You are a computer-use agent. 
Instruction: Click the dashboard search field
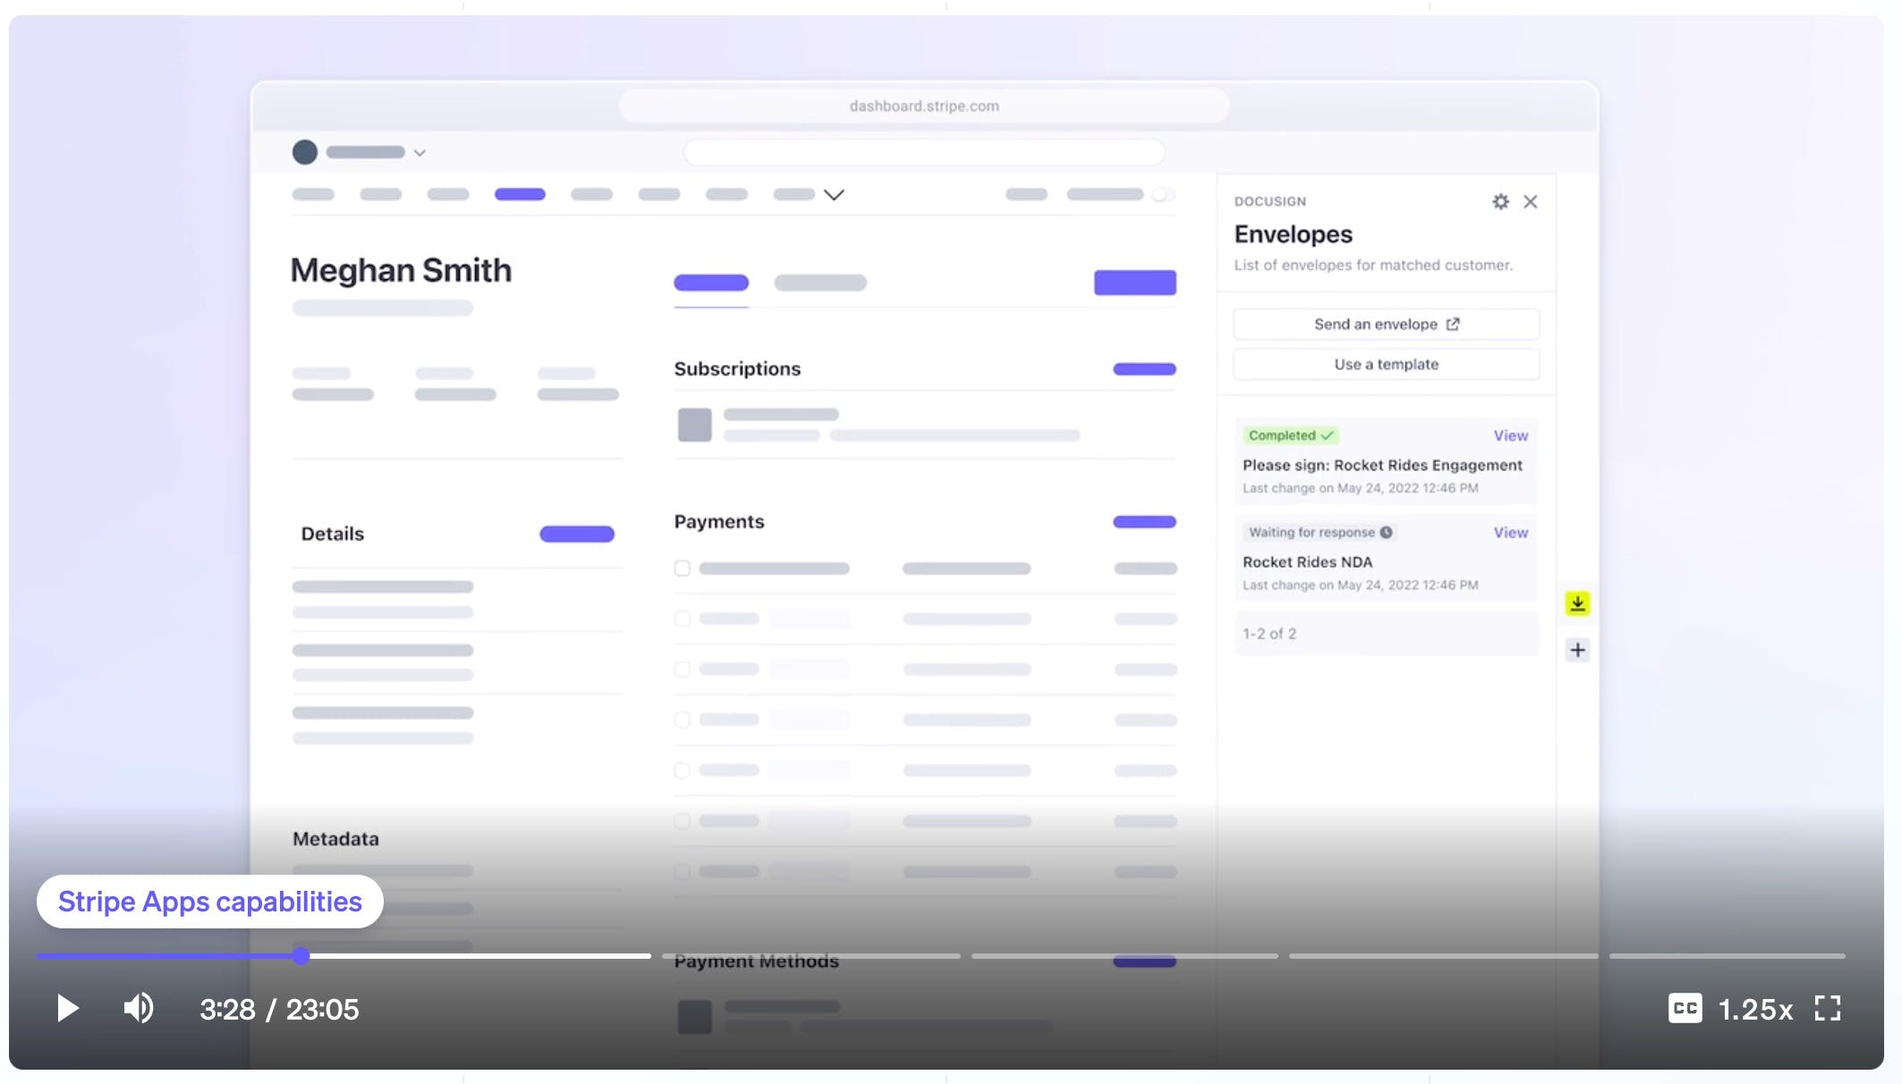coord(924,152)
